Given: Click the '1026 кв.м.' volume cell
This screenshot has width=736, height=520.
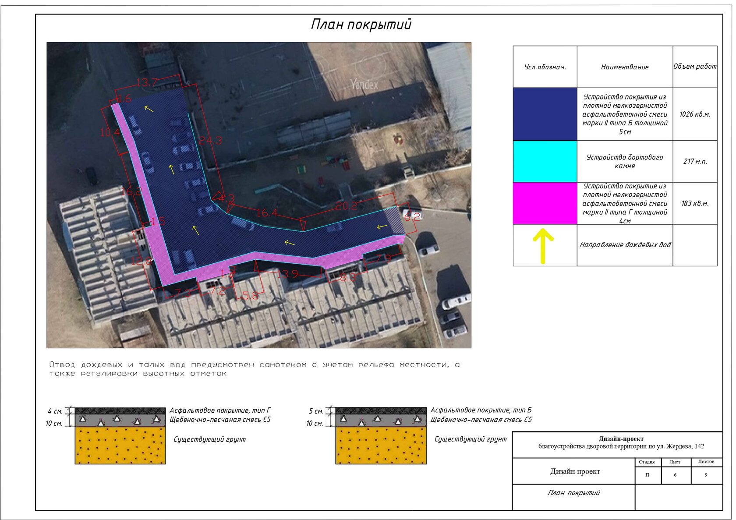Looking at the screenshot, I should pyautogui.click(x=695, y=114).
